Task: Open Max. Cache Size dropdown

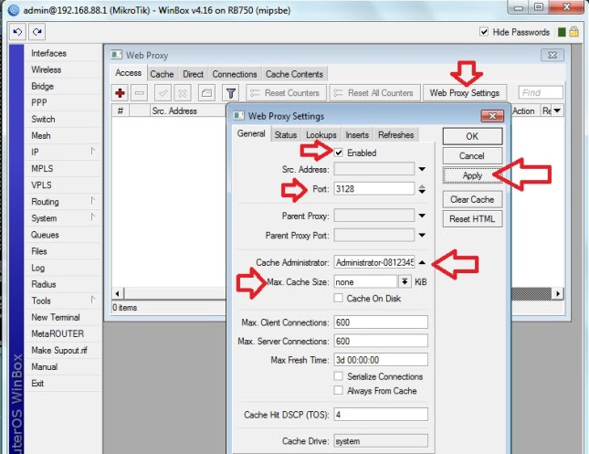Action: click(405, 281)
